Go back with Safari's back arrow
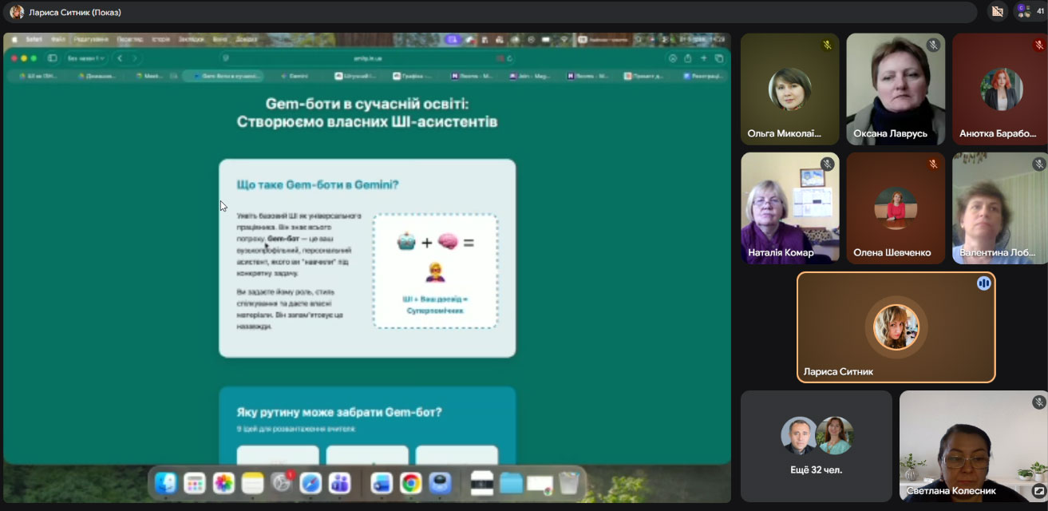1048x511 pixels. [x=119, y=58]
